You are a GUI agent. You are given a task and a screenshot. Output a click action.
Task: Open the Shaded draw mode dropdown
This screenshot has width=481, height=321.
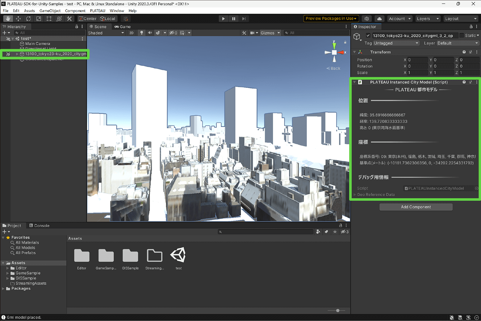[x=106, y=33]
